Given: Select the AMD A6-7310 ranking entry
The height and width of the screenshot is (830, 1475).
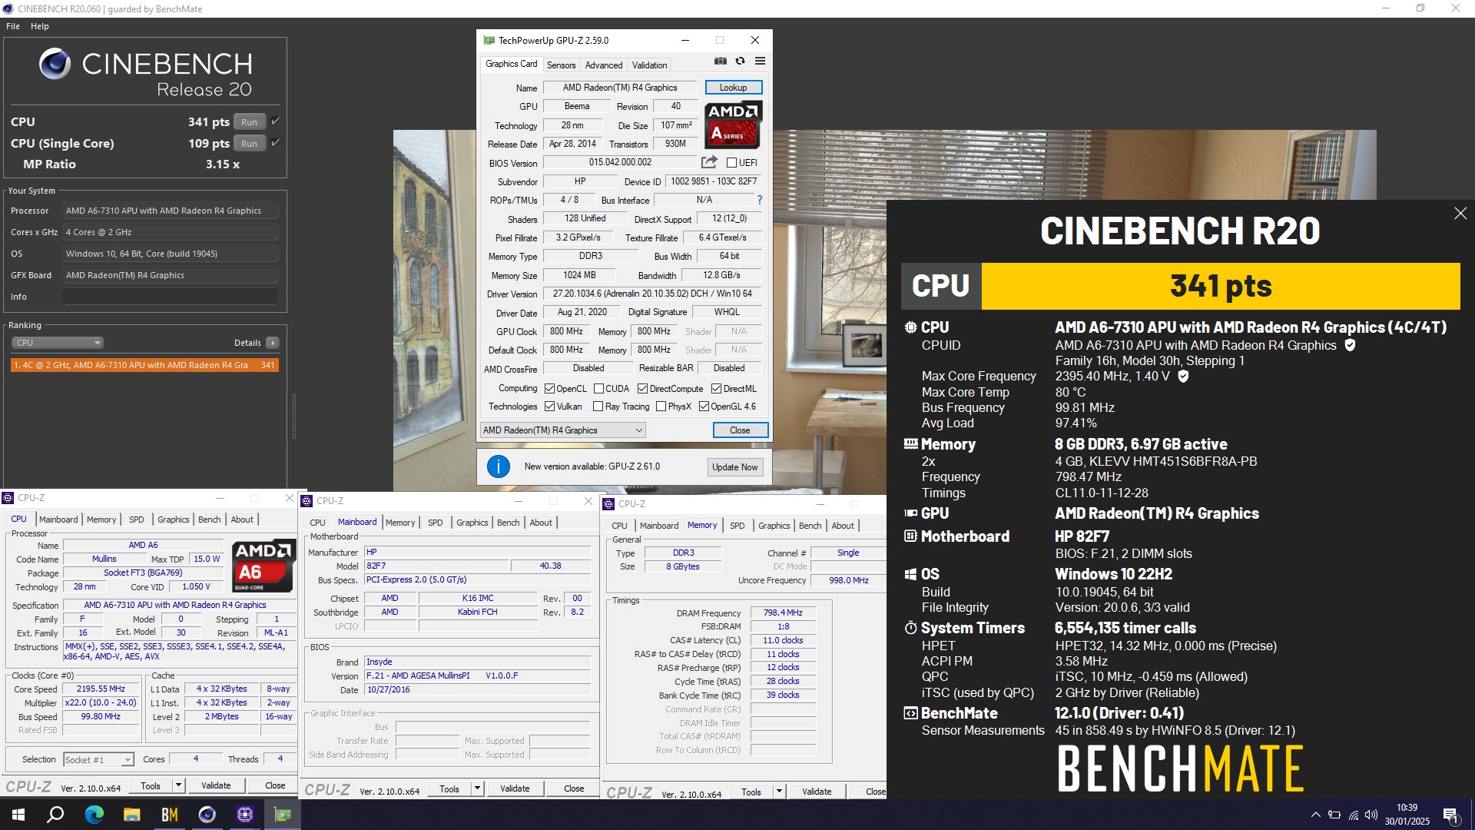Looking at the screenshot, I should 144,365.
